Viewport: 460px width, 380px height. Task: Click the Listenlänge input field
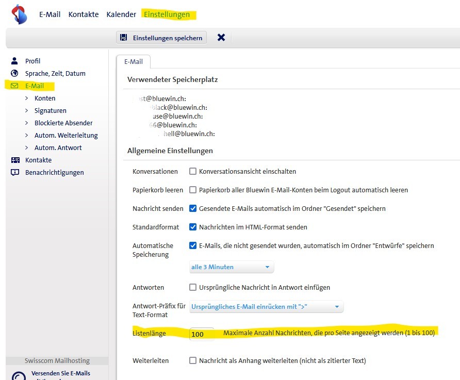pyautogui.click(x=202, y=334)
